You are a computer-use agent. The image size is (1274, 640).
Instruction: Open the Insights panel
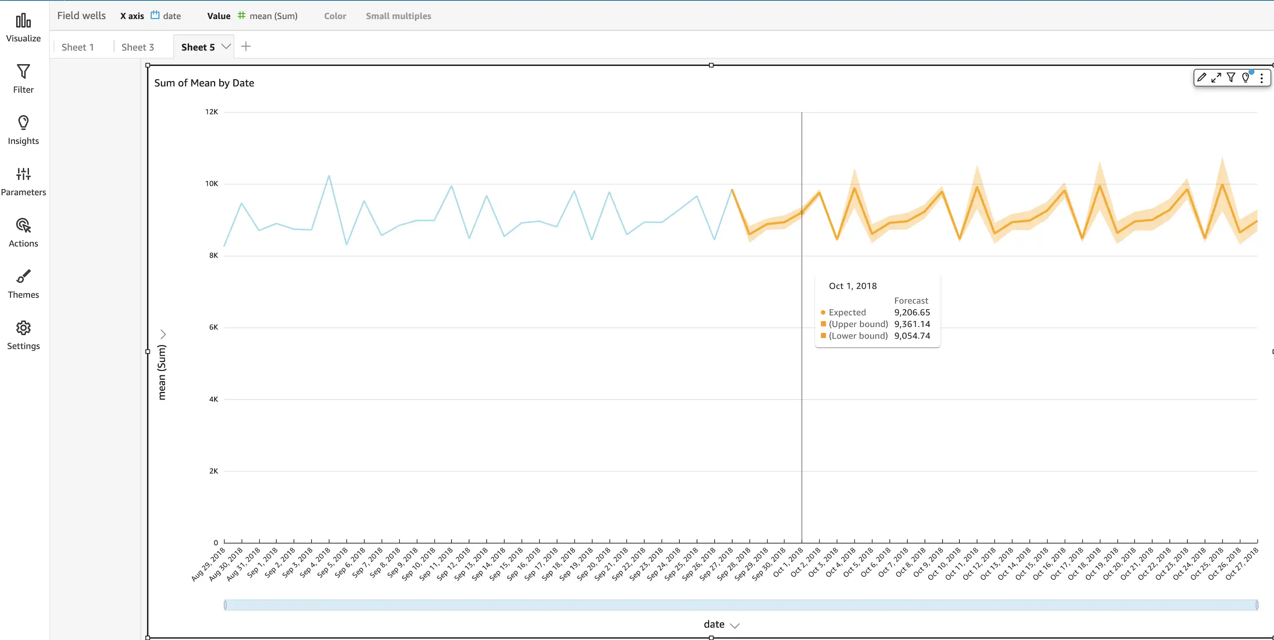[x=23, y=130]
